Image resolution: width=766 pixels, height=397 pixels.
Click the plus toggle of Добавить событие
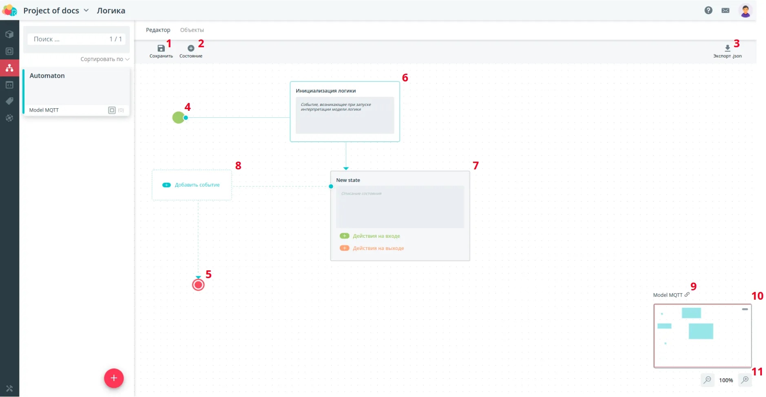coord(166,185)
